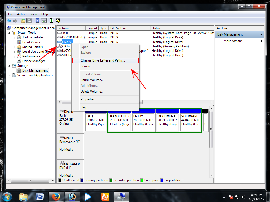Open UC Browser from the taskbar
This screenshot has width=270, height=202.
pyautogui.click(x=105, y=197)
